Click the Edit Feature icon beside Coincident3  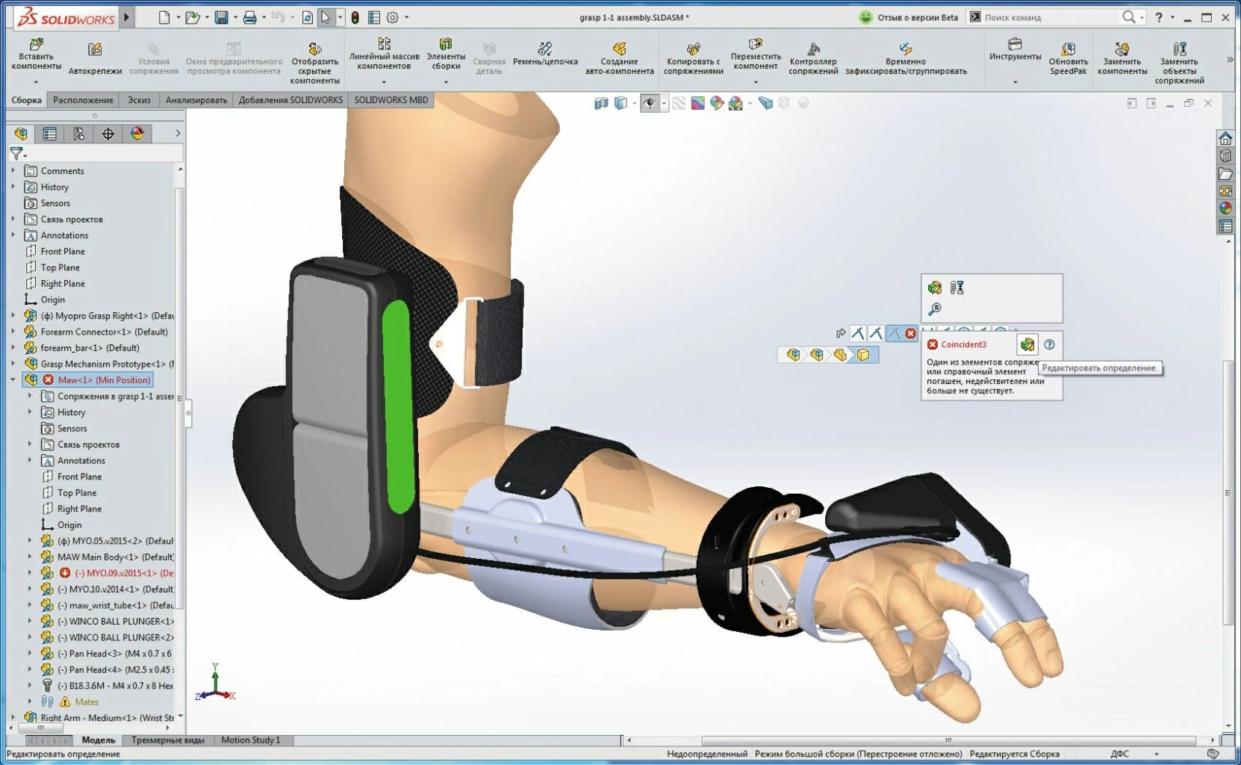click(x=1027, y=344)
